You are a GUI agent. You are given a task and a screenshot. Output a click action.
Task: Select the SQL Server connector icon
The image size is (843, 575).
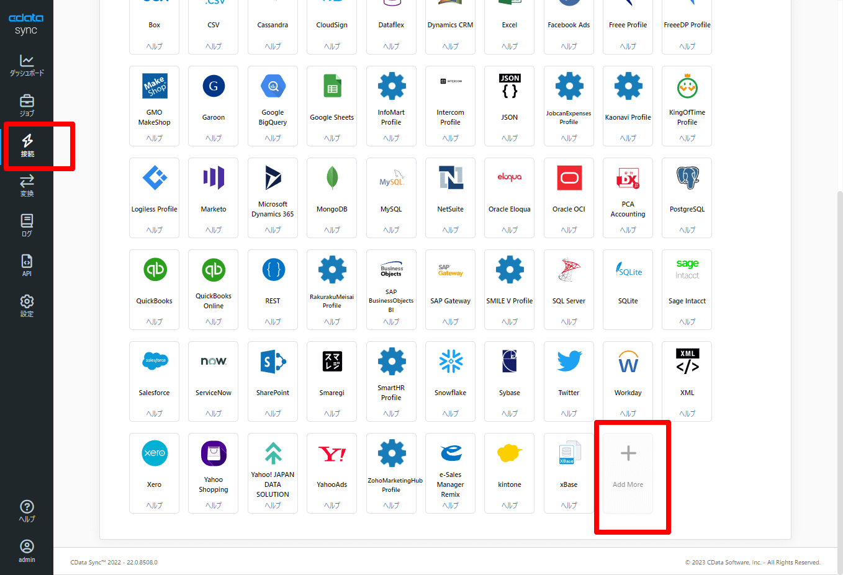click(569, 270)
